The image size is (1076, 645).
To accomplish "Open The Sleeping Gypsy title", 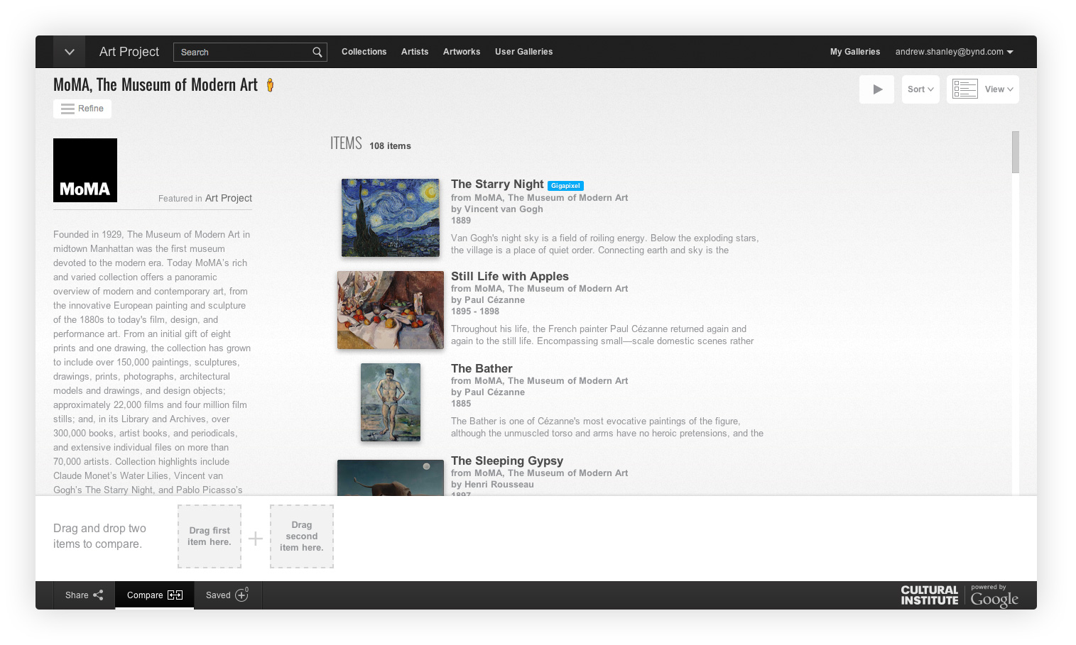I will [507, 461].
